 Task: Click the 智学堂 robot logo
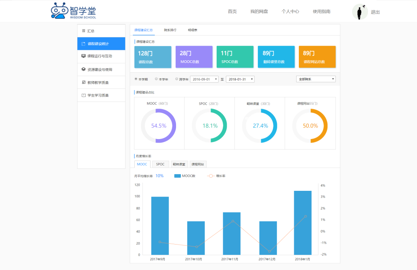60,11
